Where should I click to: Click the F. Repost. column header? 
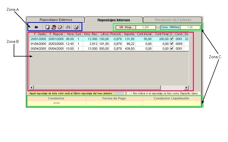pyautogui.click(x=56, y=34)
